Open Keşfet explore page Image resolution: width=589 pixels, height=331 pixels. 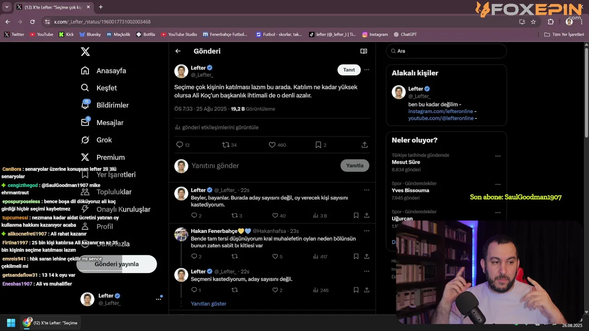(99, 88)
